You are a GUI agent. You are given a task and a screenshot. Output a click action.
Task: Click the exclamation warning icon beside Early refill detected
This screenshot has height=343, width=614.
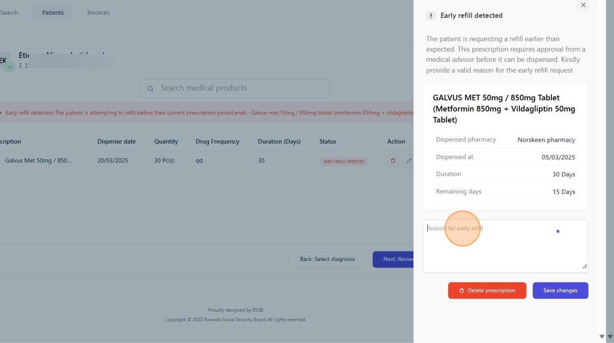click(431, 16)
